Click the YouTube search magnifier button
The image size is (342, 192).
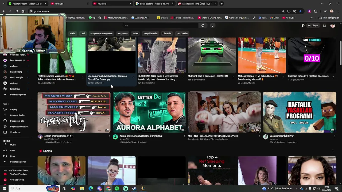[203, 26]
